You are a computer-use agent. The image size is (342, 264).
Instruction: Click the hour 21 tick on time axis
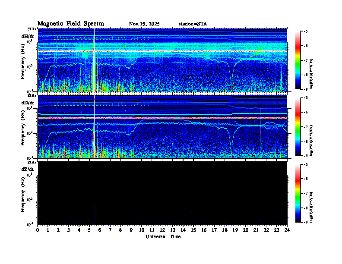(x=256, y=230)
